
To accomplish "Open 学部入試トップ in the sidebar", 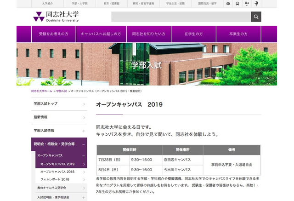I will coord(59,104).
